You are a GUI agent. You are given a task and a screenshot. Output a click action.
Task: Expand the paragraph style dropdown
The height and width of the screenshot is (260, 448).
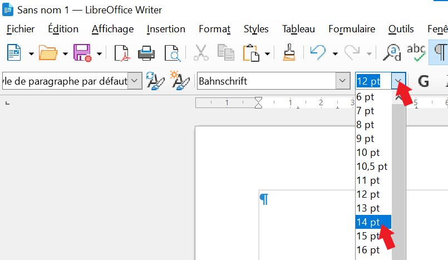click(x=135, y=81)
